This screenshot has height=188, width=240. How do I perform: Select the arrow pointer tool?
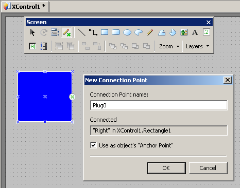click(x=32, y=32)
